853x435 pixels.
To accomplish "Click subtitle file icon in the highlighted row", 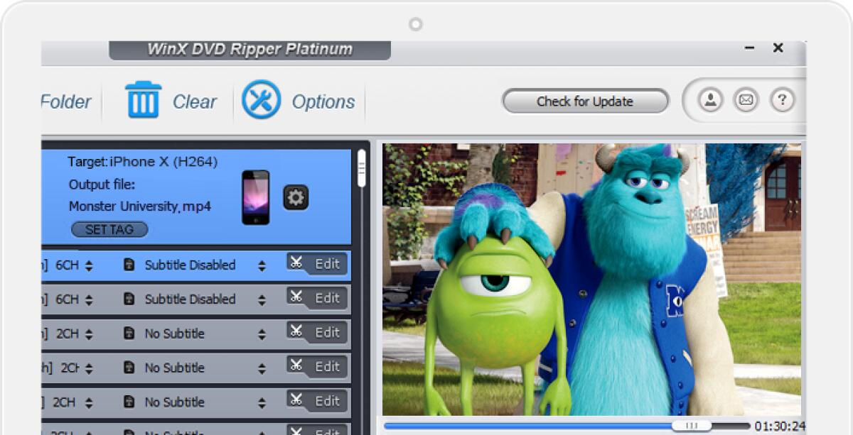I will [x=129, y=265].
